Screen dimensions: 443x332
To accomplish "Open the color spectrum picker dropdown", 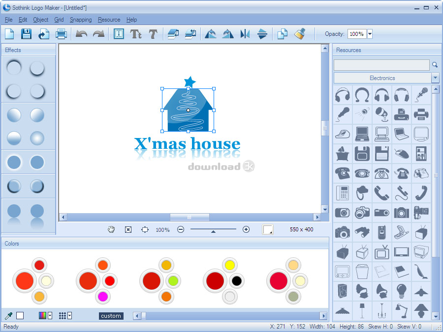I will pos(50,315).
